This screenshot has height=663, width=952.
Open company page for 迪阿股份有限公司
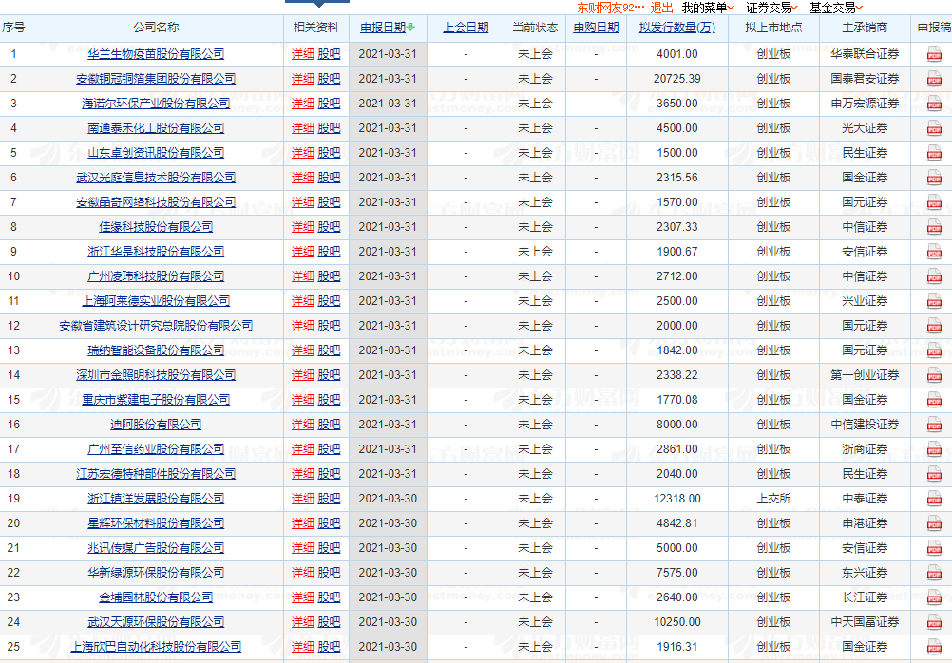pyautogui.click(x=156, y=425)
